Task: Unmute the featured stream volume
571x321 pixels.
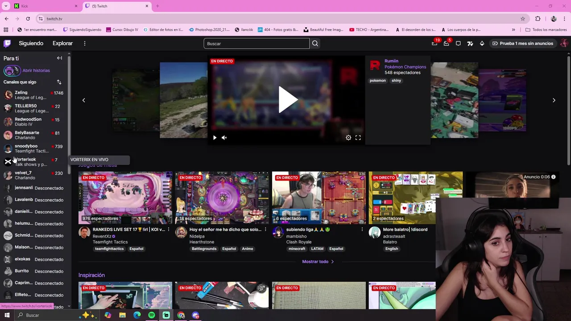Action: tap(224, 138)
